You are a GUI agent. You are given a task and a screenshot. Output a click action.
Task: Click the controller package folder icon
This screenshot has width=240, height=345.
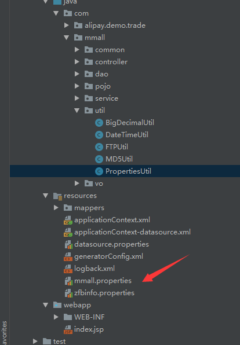click(88, 62)
